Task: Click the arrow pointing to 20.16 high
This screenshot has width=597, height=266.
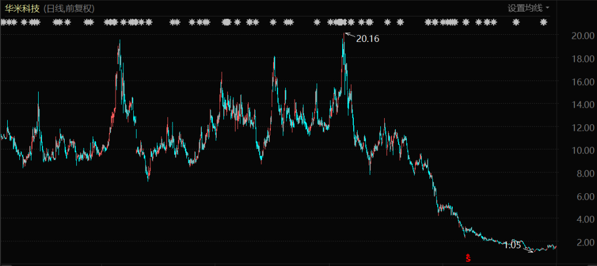Action: pyautogui.click(x=349, y=36)
